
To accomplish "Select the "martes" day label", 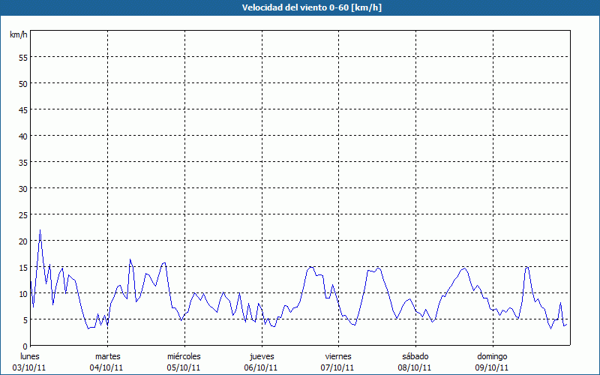I will 107,356.
